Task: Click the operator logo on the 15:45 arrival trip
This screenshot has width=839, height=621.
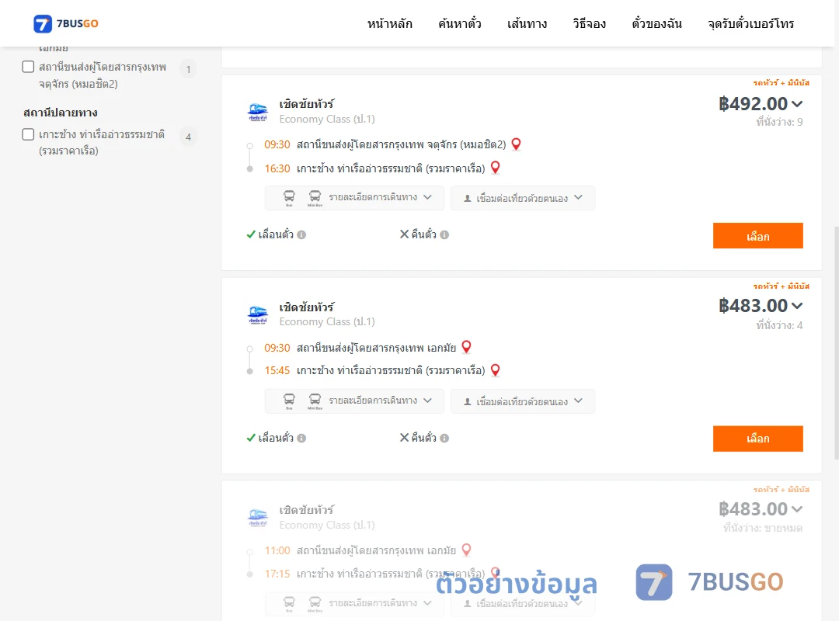Action: (257, 314)
